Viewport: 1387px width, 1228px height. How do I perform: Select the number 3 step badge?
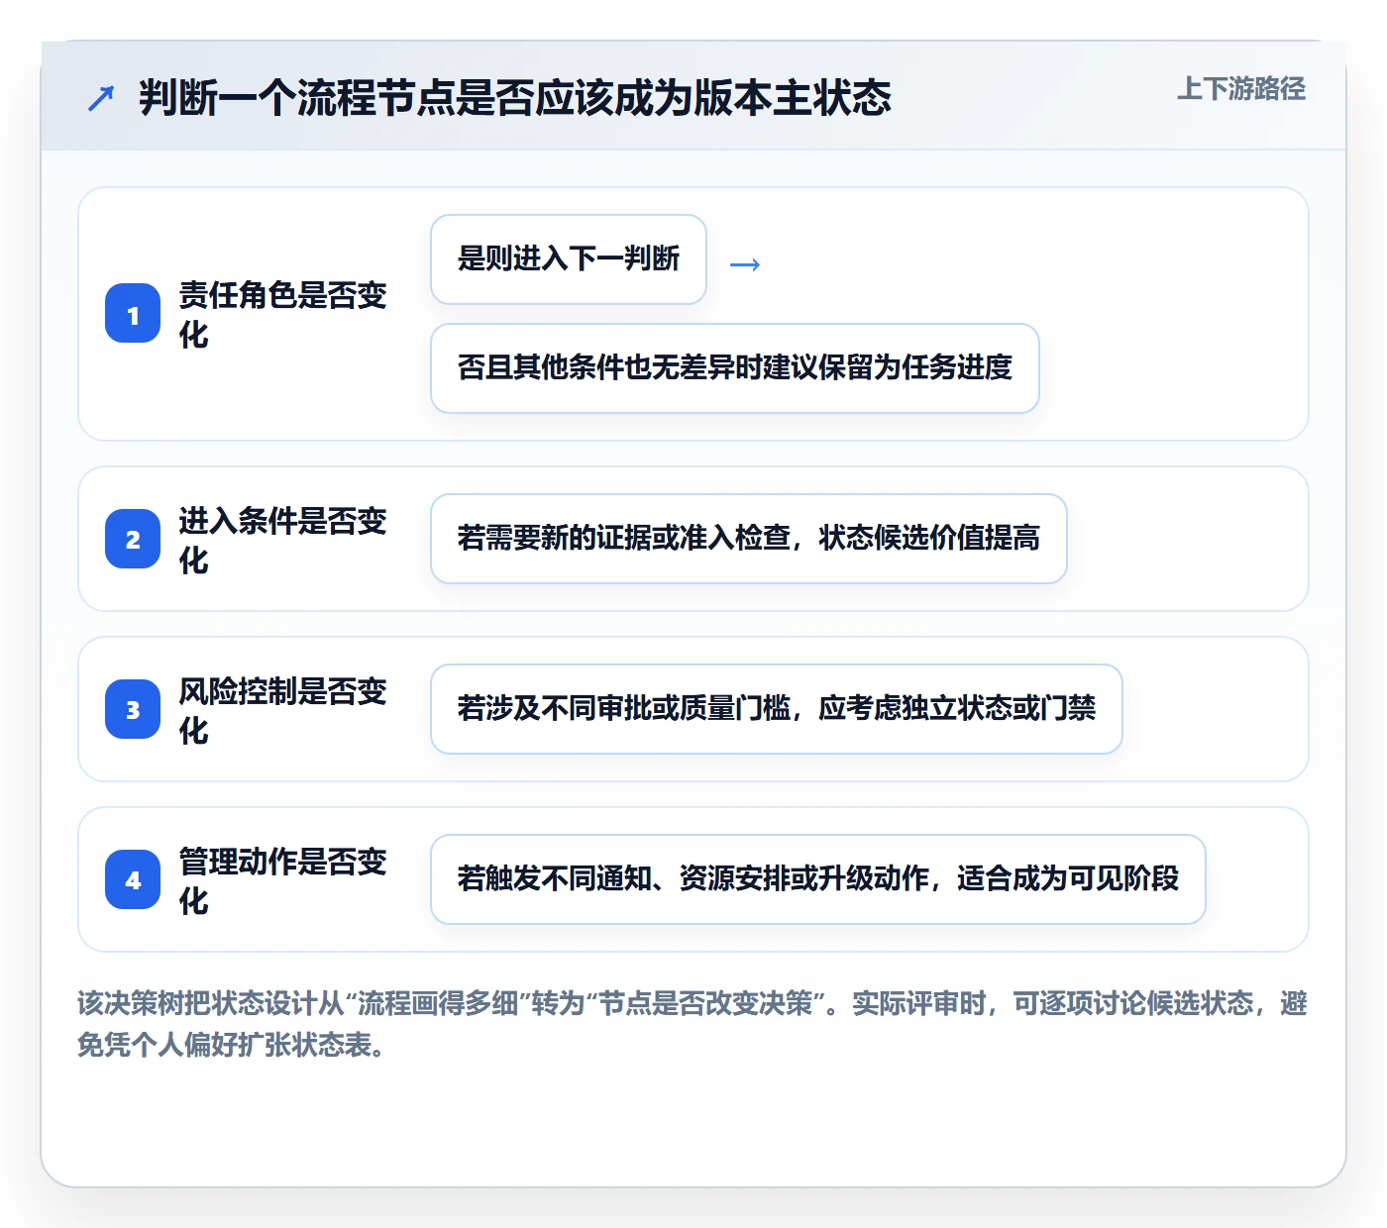point(133,710)
